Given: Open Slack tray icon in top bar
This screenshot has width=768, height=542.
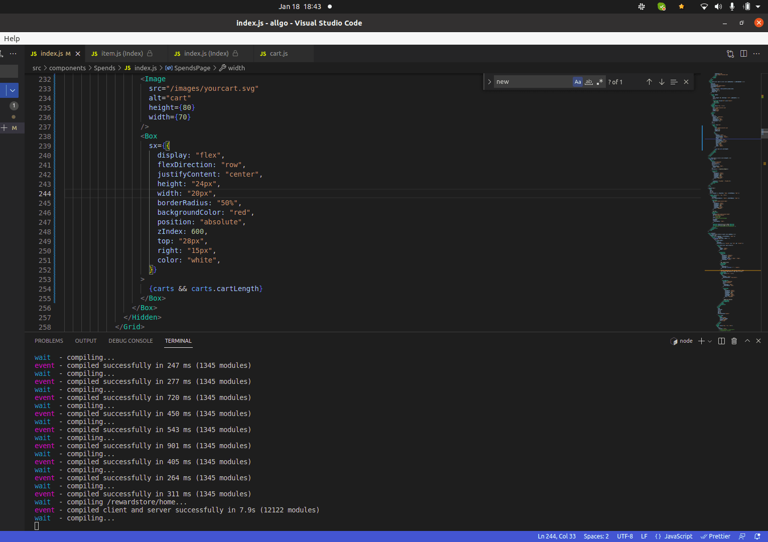Looking at the screenshot, I should coord(642,7).
